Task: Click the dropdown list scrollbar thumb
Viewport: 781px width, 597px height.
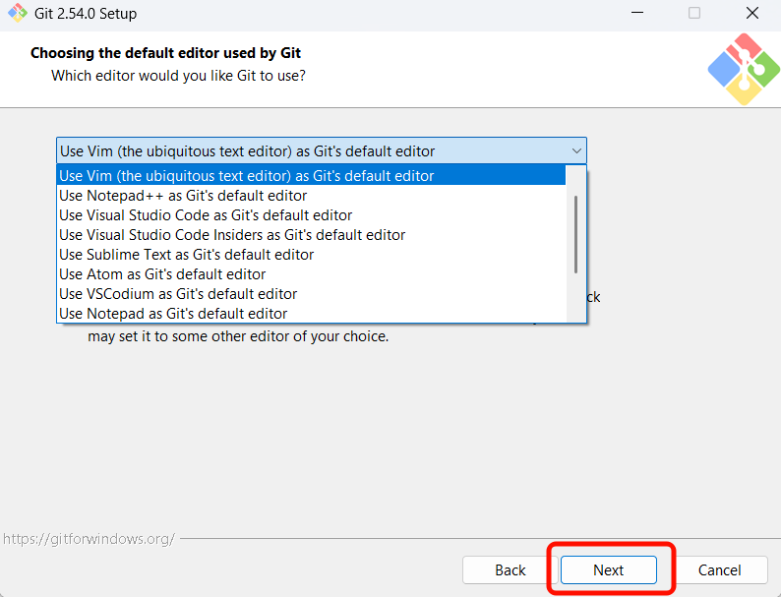Action: 575,234
